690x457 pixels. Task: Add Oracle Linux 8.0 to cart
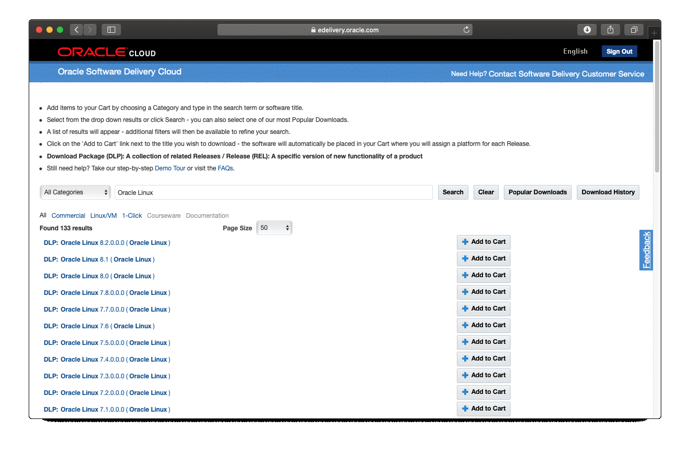coord(483,276)
